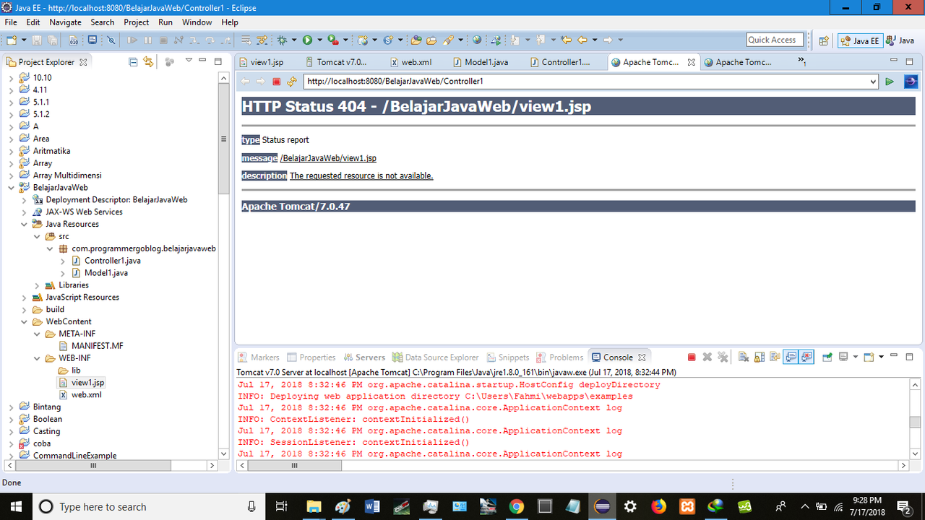Show hidden editor tabs list chevron
The width and height of the screenshot is (925, 520).
pyautogui.click(x=801, y=62)
